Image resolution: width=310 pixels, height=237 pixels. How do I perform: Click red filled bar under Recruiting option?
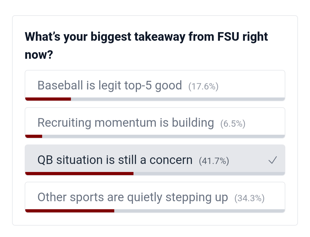[34, 136]
